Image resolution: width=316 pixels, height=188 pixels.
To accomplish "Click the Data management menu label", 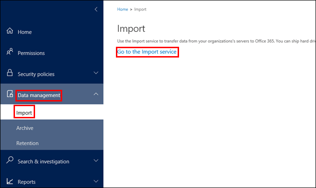I will pyautogui.click(x=39, y=95).
